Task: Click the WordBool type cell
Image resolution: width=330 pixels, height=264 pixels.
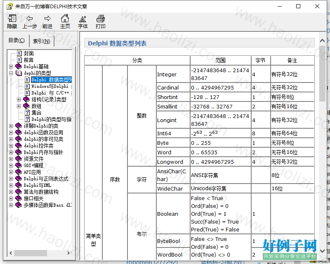Action: 173,255
